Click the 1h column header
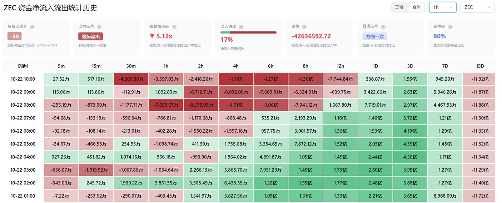Viewport: 502px width, 203px height. (166, 66)
